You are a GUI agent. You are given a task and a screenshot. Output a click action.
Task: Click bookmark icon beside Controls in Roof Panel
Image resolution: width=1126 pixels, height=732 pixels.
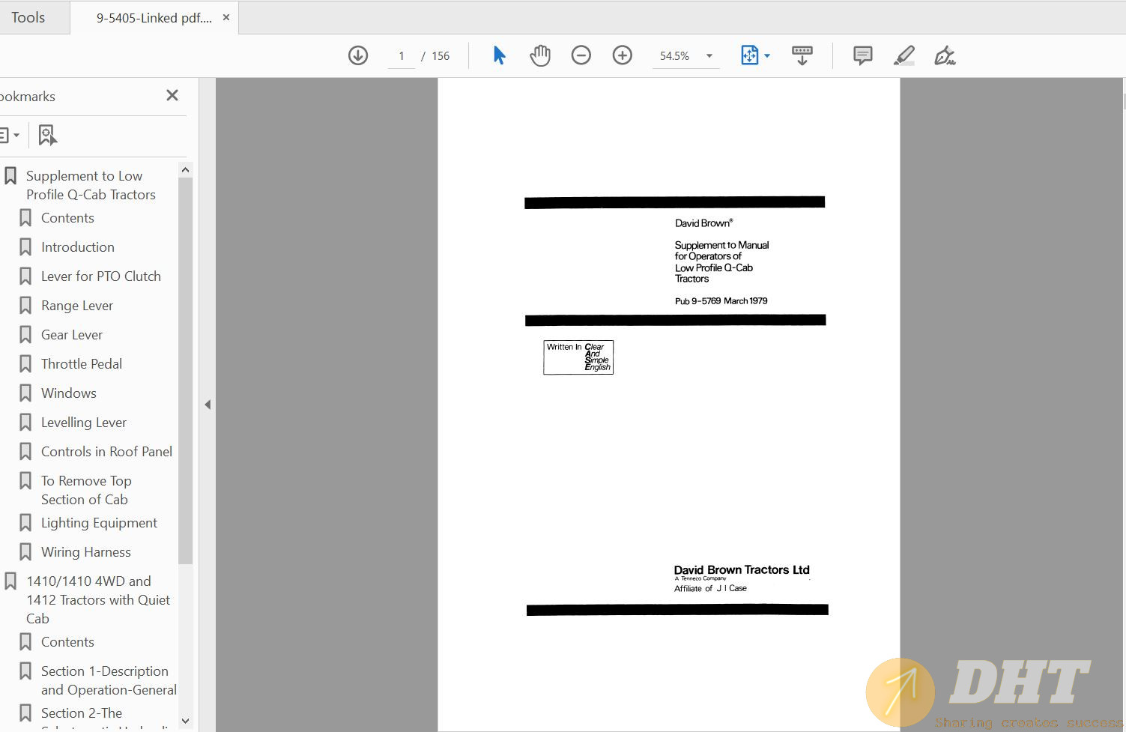click(25, 452)
